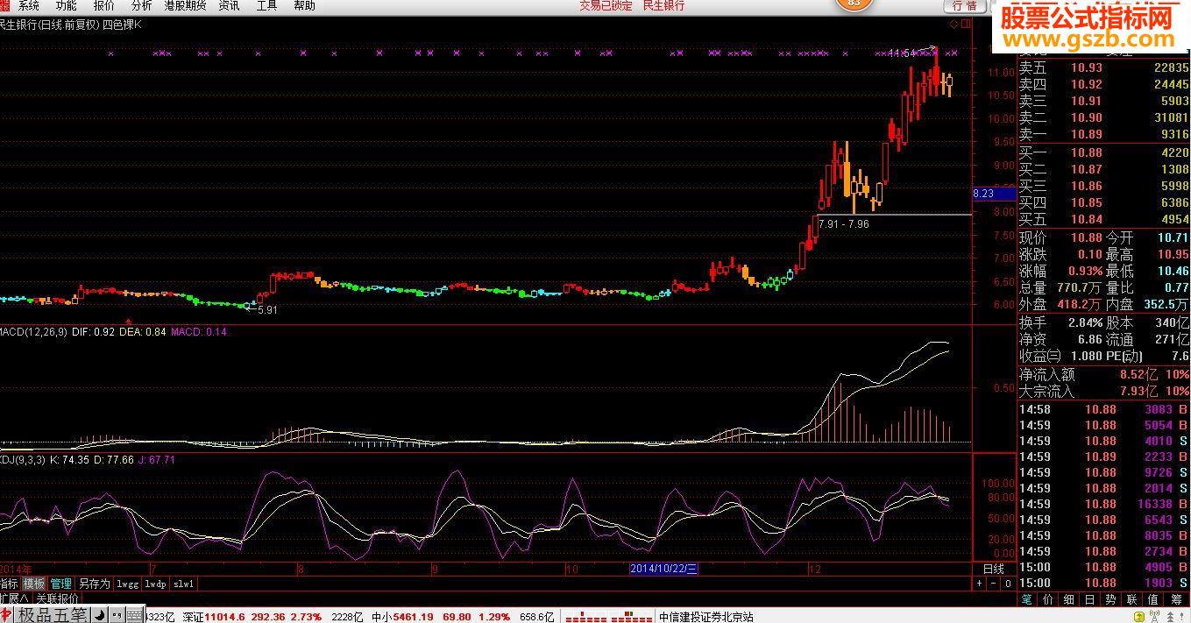The image size is (1191, 623).
Task: Click the 卖一 price 10.89
Action: point(1088,134)
